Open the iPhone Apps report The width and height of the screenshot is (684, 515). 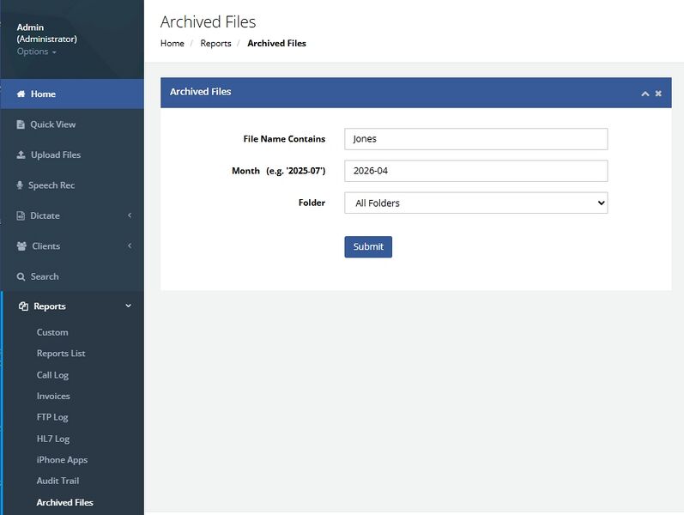point(62,459)
